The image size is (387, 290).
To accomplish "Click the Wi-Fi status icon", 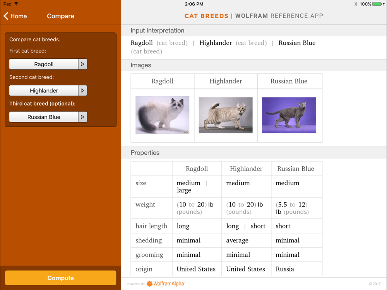I will (x=16, y=4).
